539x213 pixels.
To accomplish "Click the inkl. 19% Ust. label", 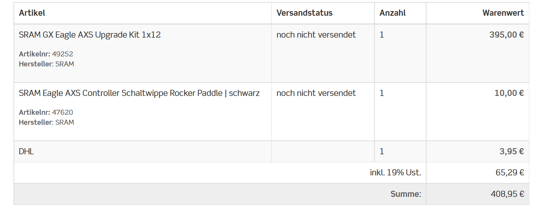I will pos(395,173).
